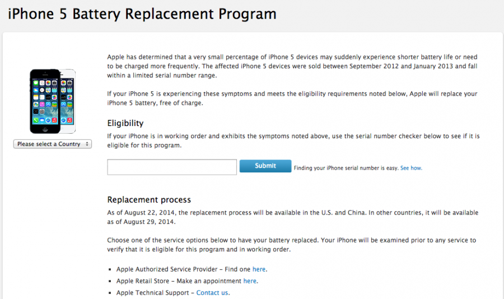Click the 'Finding your iPhone serial number is easy' text

pyautogui.click(x=346, y=168)
